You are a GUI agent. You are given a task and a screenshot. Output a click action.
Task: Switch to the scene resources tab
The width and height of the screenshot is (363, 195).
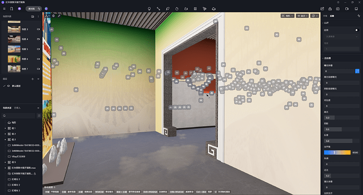tap(7, 108)
